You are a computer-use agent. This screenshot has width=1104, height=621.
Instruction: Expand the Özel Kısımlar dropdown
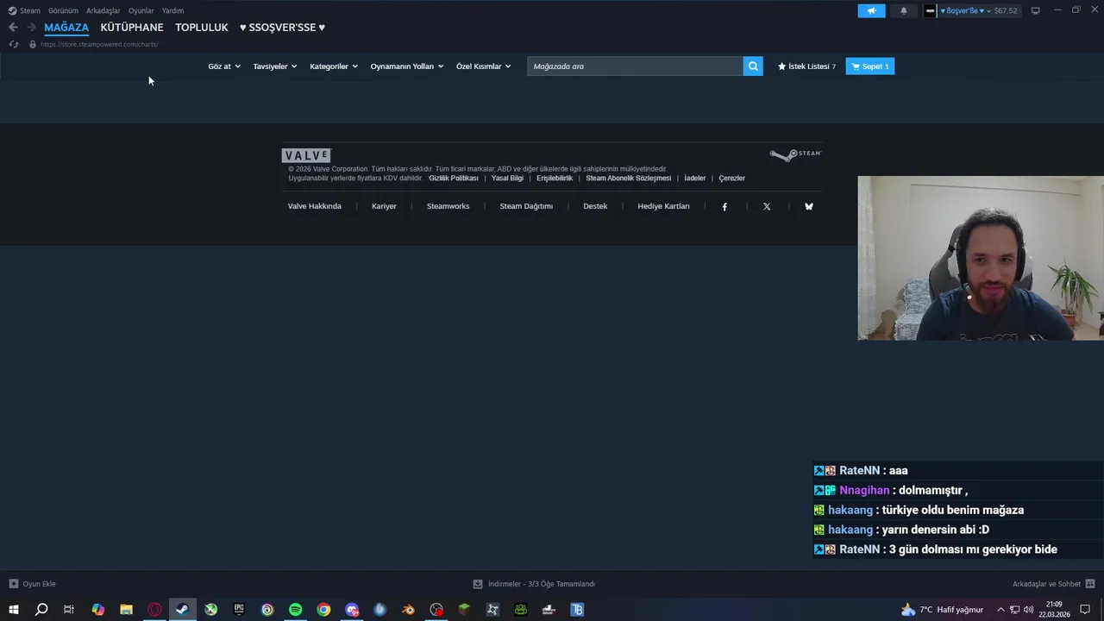coord(483,66)
